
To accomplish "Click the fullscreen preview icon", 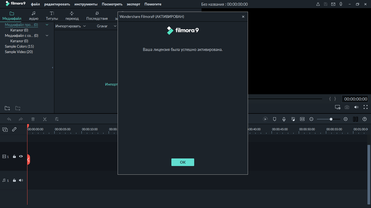I will pos(366,107).
